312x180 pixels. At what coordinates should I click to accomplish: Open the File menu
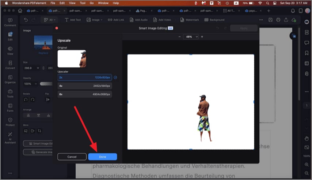click(x=53, y=3)
